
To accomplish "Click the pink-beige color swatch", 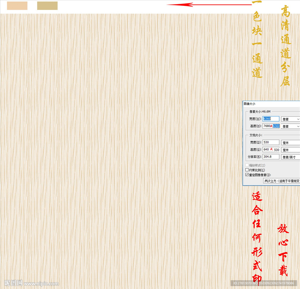I will [x=17, y=6].
